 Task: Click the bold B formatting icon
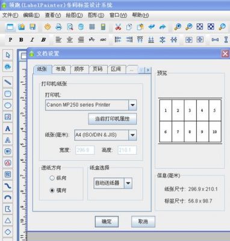coord(21,40)
